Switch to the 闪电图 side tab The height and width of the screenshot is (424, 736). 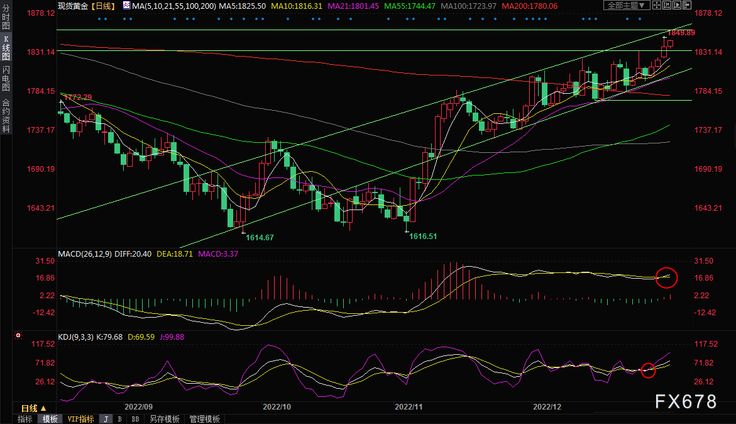(6, 78)
